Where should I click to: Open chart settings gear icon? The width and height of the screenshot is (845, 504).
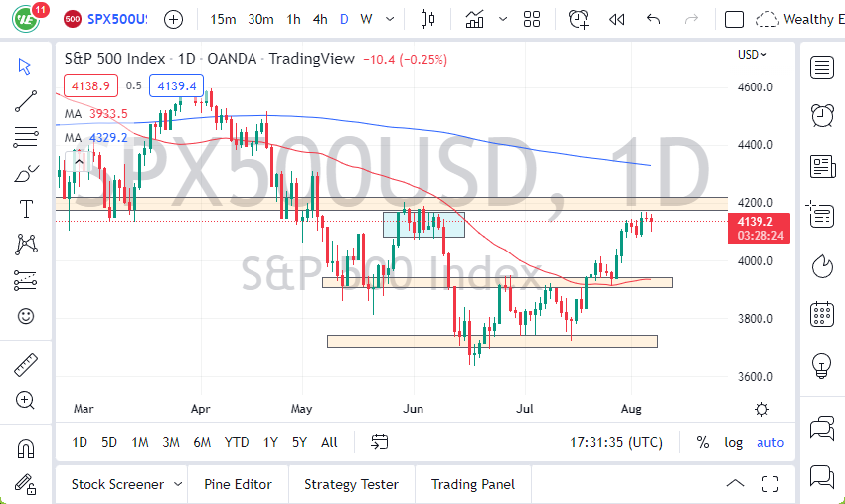pos(761,409)
